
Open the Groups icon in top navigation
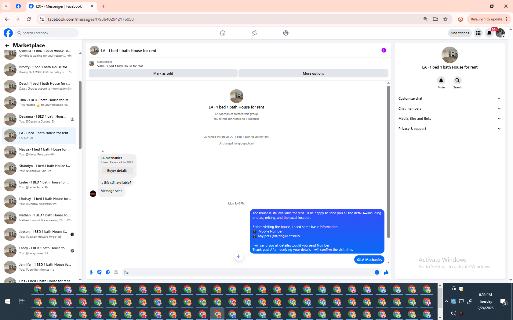point(286,33)
